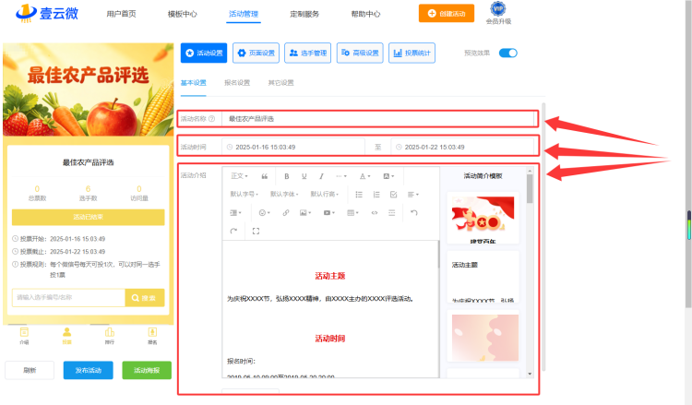The width and height of the screenshot is (692, 405).
Task: Open the font color picker dropdown
Action: [x=365, y=176]
